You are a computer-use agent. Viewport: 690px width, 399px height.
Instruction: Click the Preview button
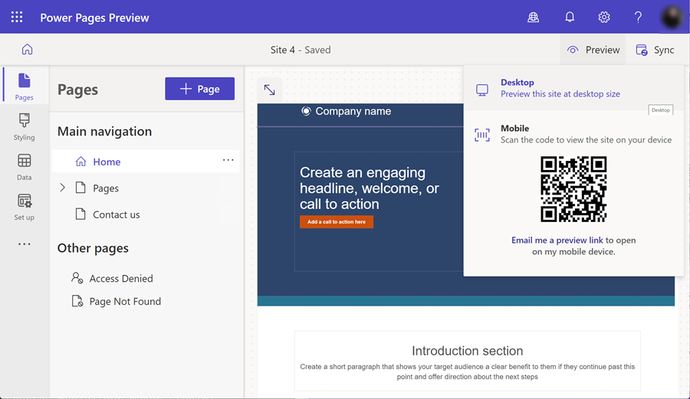pyautogui.click(x=593, y=50)
